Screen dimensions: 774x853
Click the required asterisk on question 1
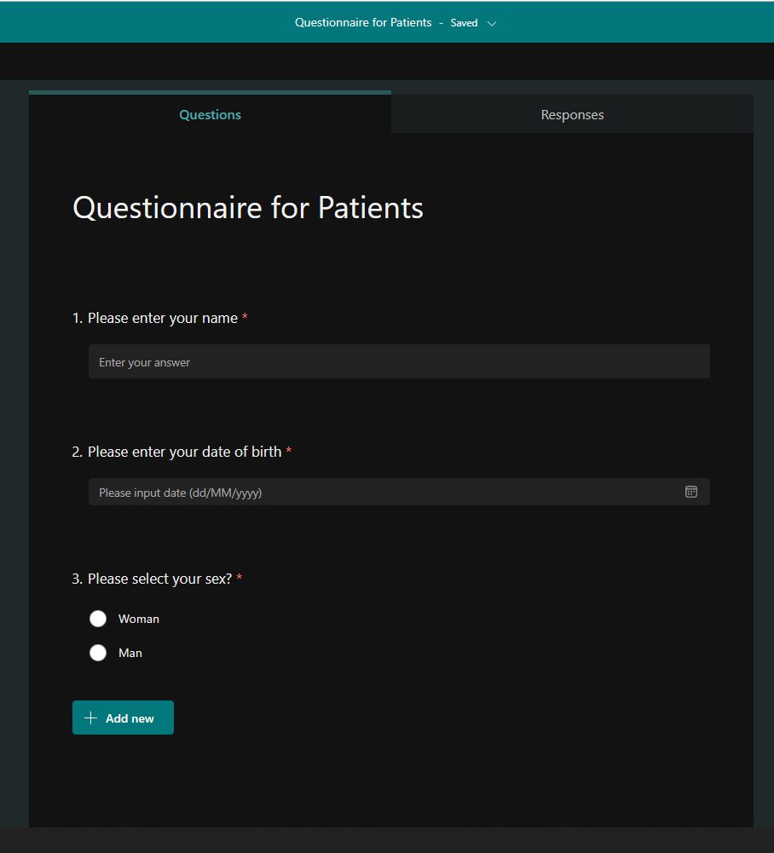245,316
